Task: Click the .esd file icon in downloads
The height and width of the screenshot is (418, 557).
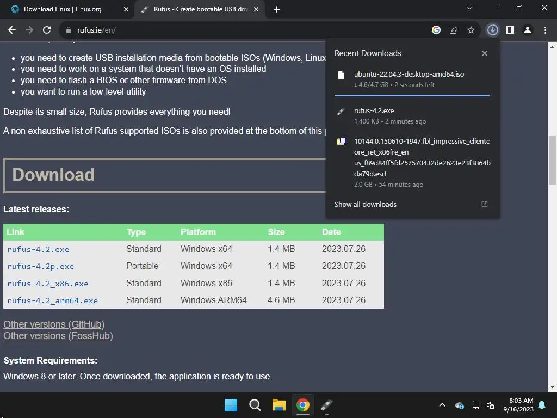Action: 341,142
